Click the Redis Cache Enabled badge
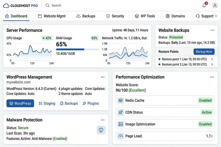 pos(205,100)
